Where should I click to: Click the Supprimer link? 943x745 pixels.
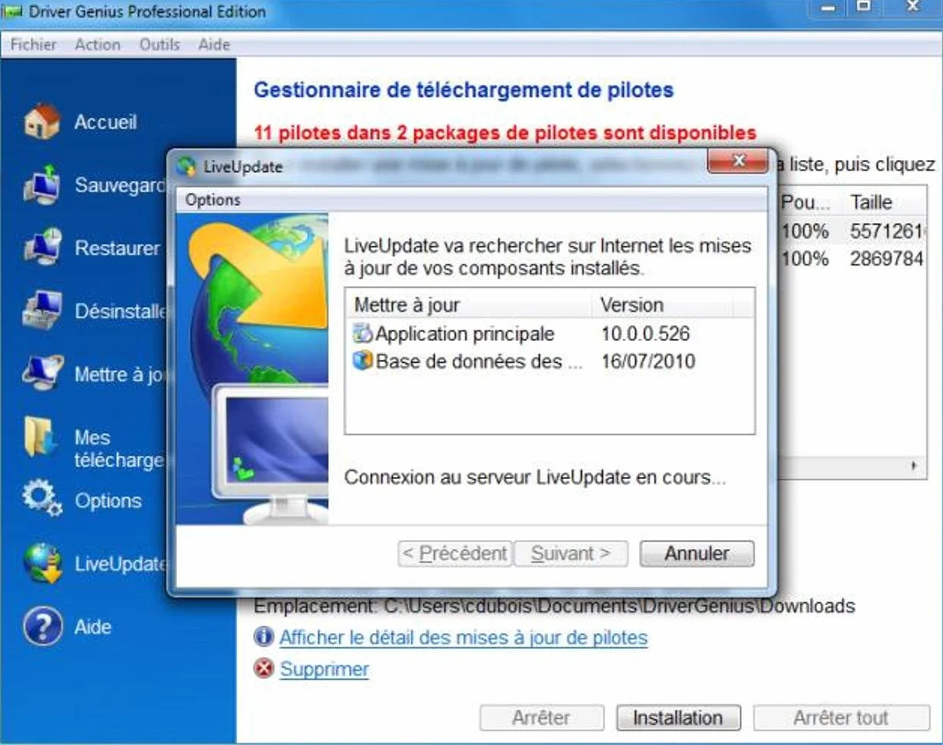(x=324, y=669)
